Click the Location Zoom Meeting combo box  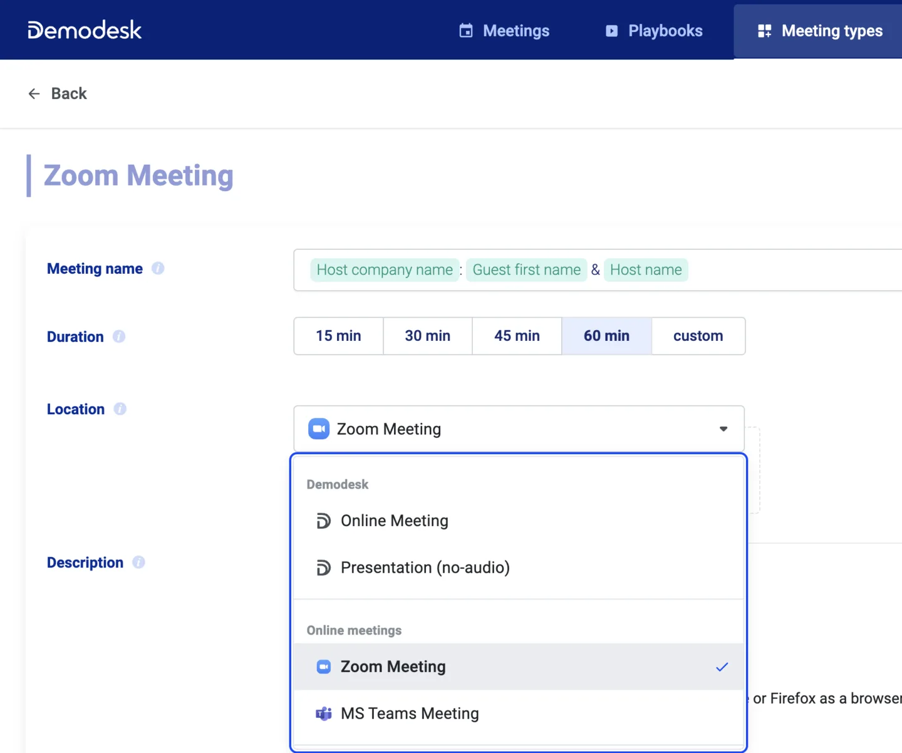click(x=519, y=429)
